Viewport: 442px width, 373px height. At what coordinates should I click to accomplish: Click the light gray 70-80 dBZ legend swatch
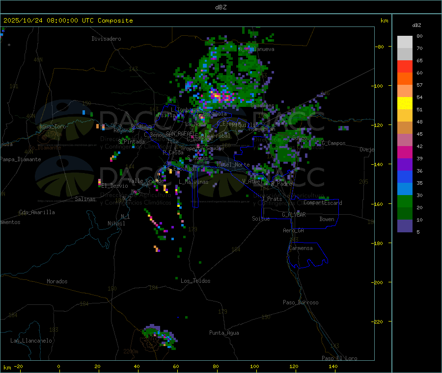405,42
